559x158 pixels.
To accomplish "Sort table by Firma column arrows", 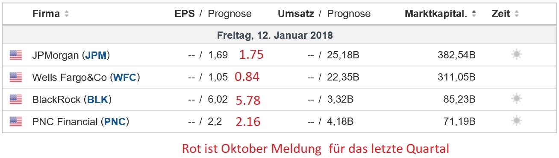I will (66, 14).
